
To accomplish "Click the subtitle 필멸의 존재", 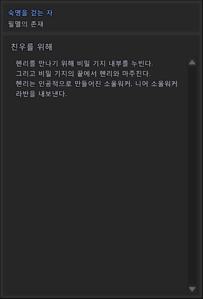I will coord(26,24).
